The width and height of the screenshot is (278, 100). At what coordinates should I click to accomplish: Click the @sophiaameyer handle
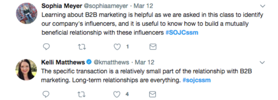106,6
